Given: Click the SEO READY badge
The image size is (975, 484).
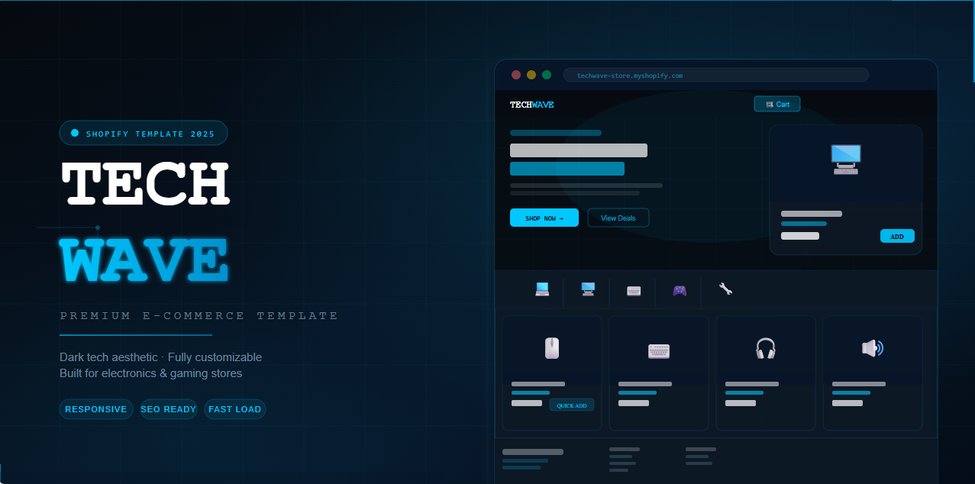Looking at the screenshot, I should coord(168,409).
